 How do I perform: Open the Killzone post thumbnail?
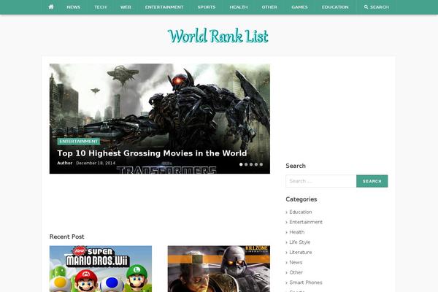(x=219, y=269)
